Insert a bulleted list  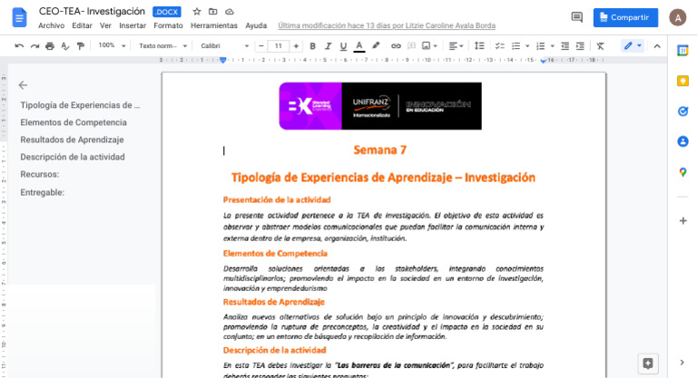click(515, 45)
